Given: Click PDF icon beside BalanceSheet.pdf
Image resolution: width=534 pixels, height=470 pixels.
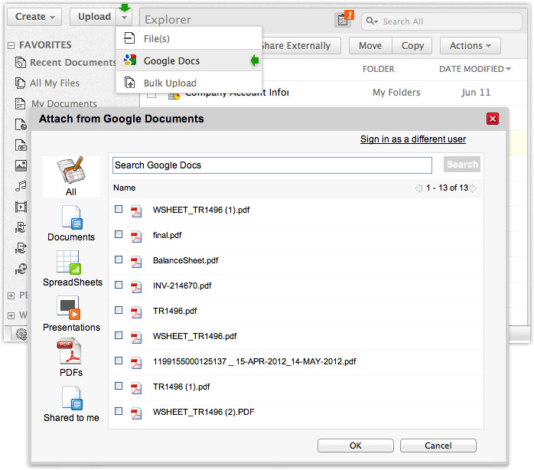Looking at the screenshot, I should [x=136, y=262].
